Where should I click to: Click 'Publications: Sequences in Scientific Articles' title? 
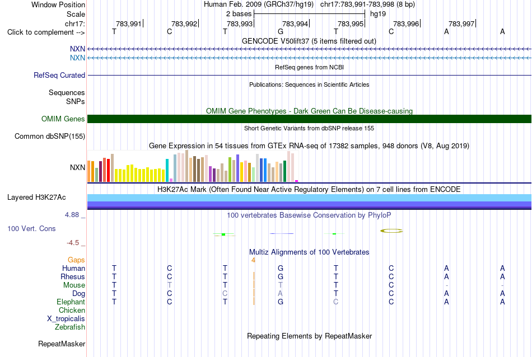coord(309,84)
